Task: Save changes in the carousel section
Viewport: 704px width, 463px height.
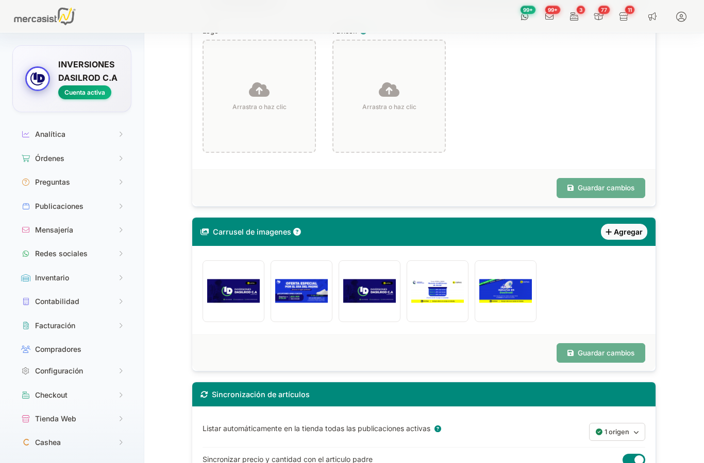Action: [600, 353]
